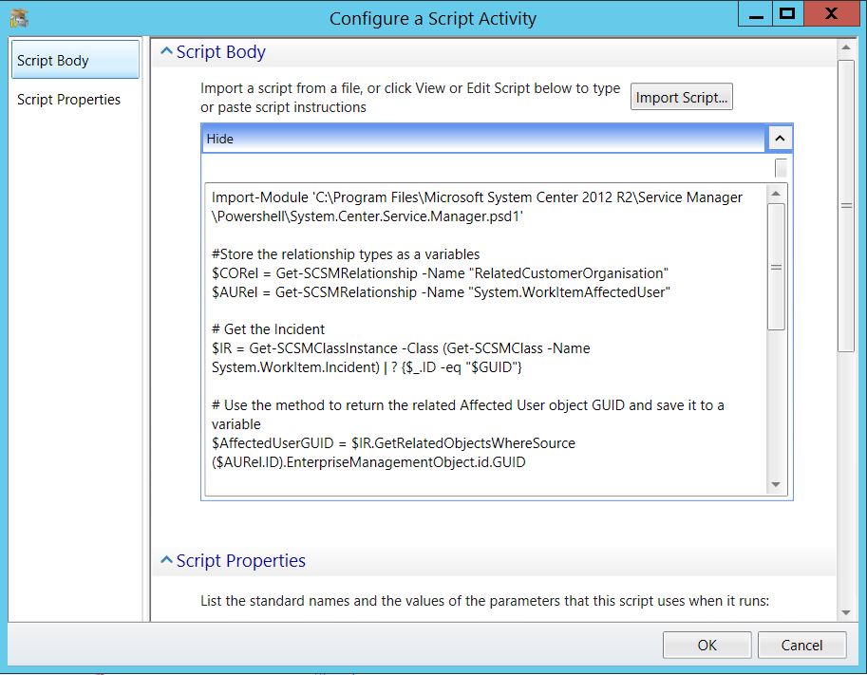
Task: Collapse the Script Properties section header chevron
Action: 166,561
